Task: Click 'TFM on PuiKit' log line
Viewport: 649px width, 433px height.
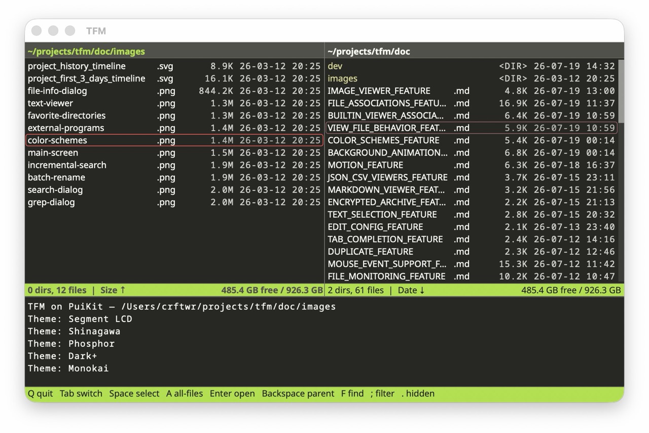Action: (x=182, y=306)
